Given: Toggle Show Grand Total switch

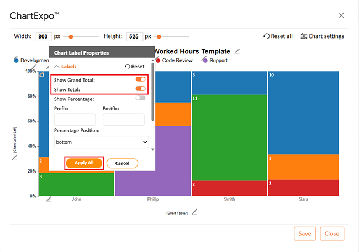Looking at the screenshot, I should click(140, 79).
